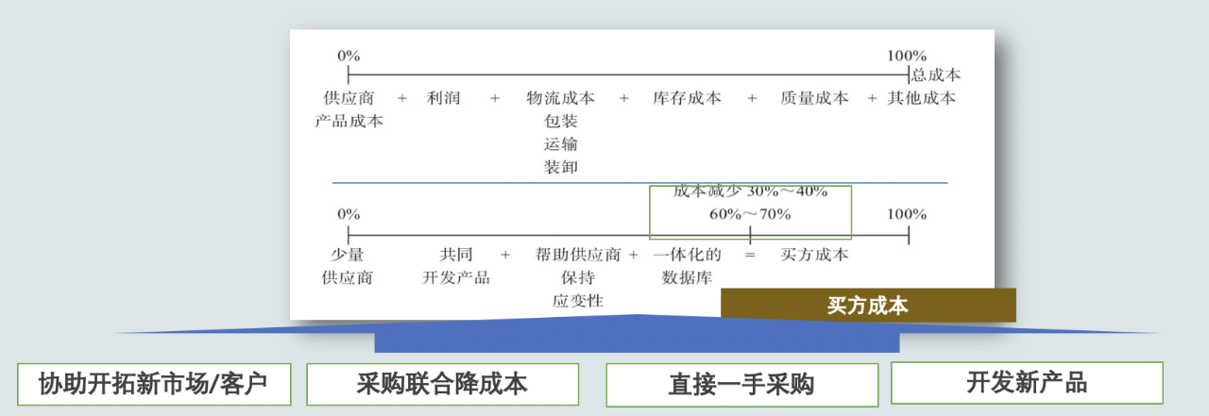This screenshot has height=416, width=1209.
Task: Select the 买方成本 text after equals sign
Action: (814, 255)
